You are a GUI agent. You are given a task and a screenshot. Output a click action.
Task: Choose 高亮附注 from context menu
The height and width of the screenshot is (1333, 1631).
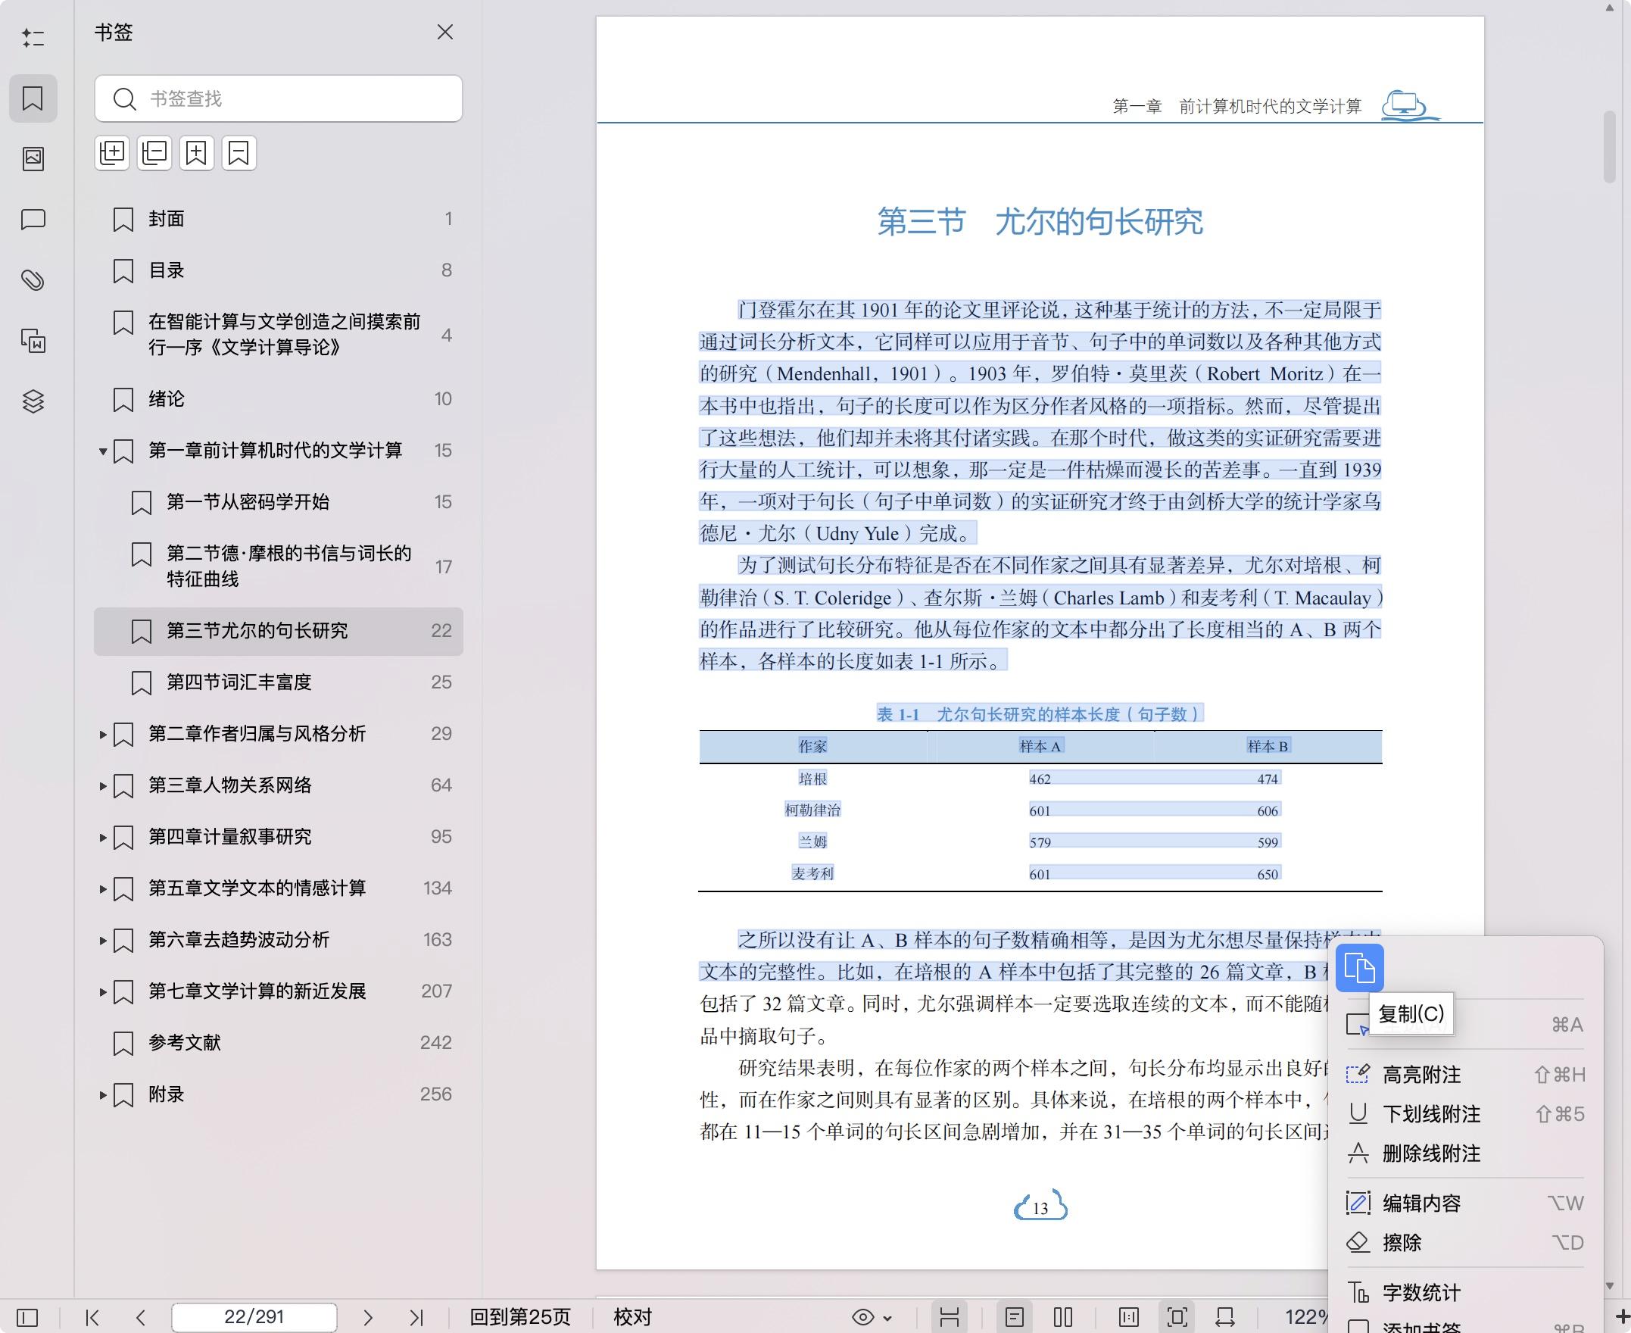point(1465,1074)
